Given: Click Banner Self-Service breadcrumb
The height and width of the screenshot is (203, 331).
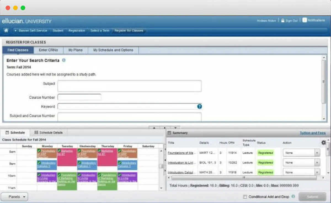Looking at the screenshot, I should pos(33,31).
